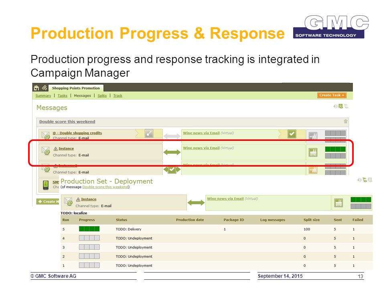Viewport: 385px width, 289px height.
Task: Click the green check mark icon in first Wine news row
Action: coord(292,134)
